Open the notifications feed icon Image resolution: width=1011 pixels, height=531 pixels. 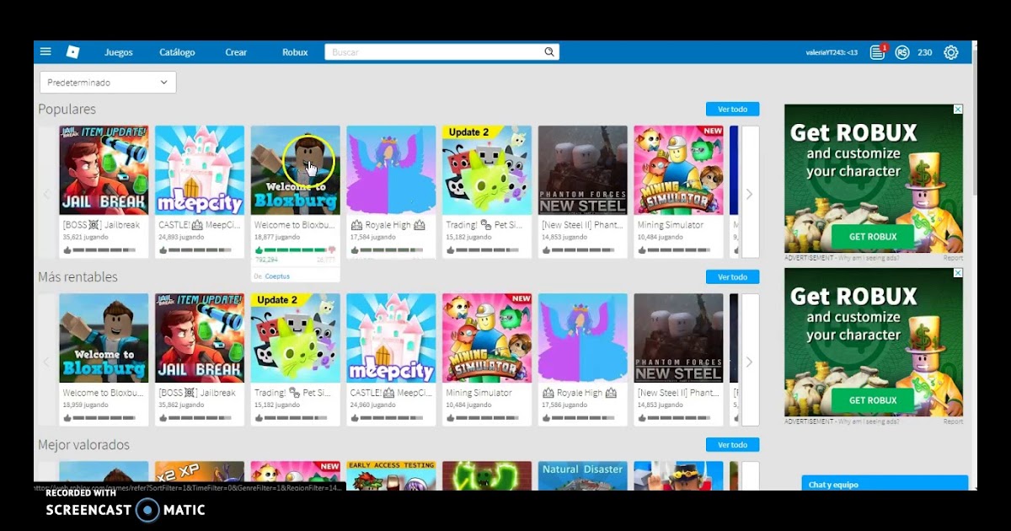coord(877,52)
